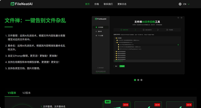Viewport: 201px width, 108px height.
Task: Click the green trash icon in the file tree
Action: pyautogui.click(x=178, y=45)
